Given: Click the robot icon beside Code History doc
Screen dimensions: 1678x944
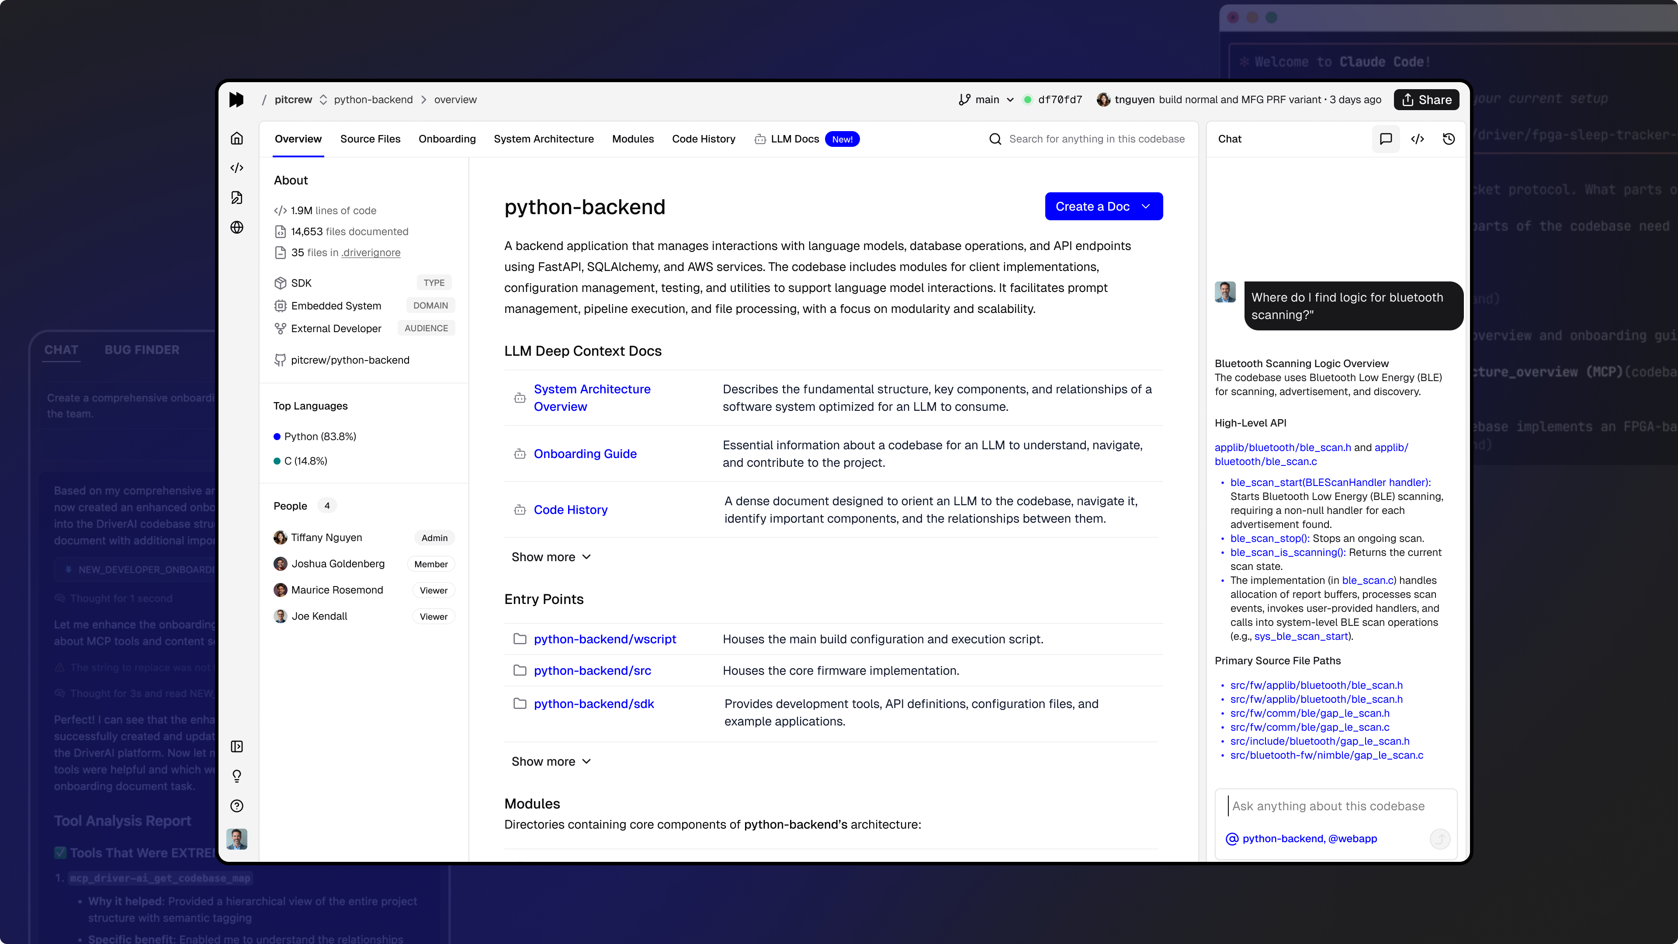Looking at the screenshot, I should tap(520, 510).
